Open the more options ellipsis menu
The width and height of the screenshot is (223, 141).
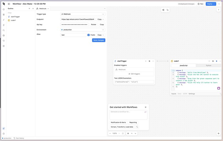pos(219,4)
